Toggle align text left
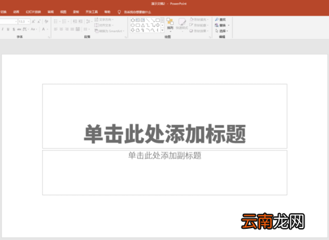 (x=55, y=29)
